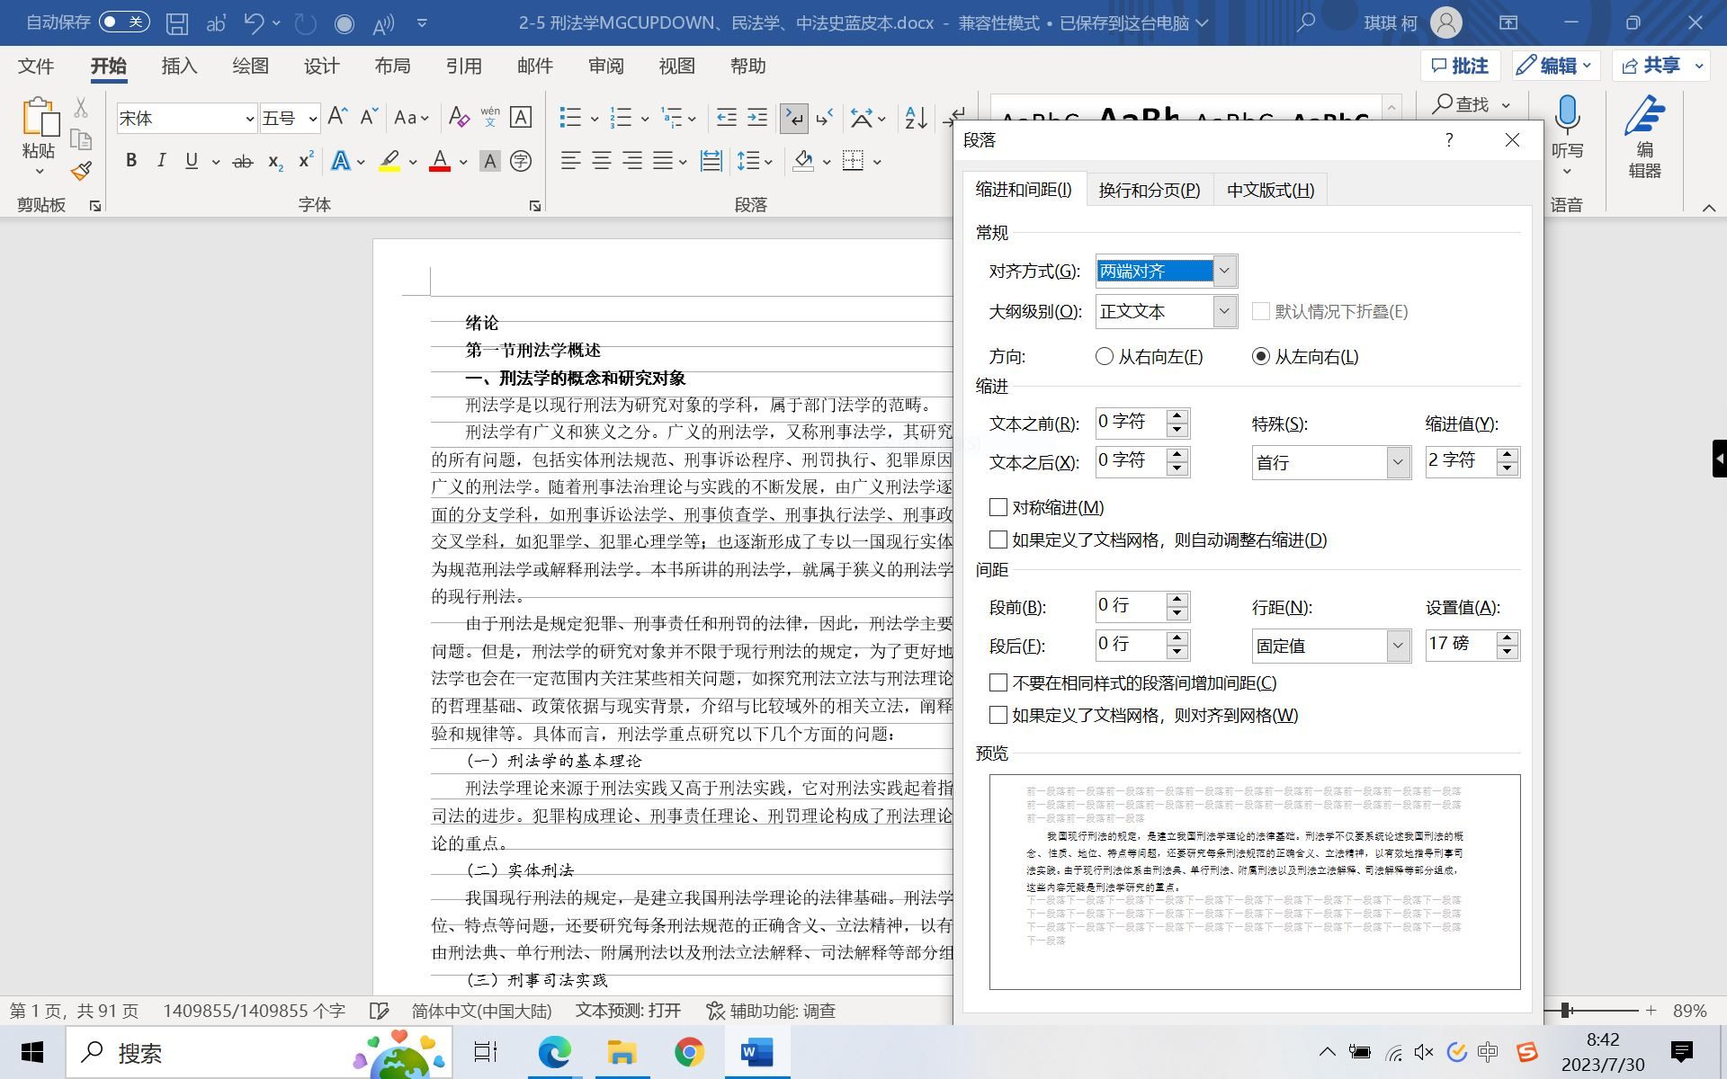Open the alignment 对齐方式 dropdown
Screen dimensions: 1727x1079
(1224, 271)
